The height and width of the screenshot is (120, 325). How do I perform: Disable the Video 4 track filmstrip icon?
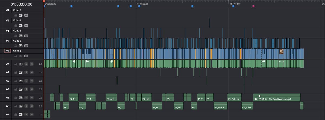pos(26,26)
